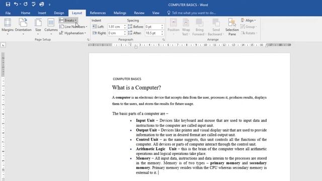Open the undo history dropdown arrow
Image resolution: width=322 pixels, height=181 pixels.
tap(20, 4)
